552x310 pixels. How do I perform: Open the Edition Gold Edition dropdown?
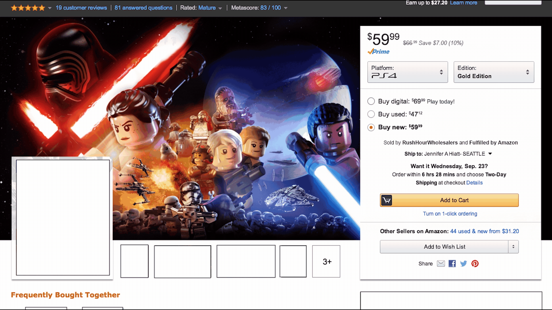point(494,72)
